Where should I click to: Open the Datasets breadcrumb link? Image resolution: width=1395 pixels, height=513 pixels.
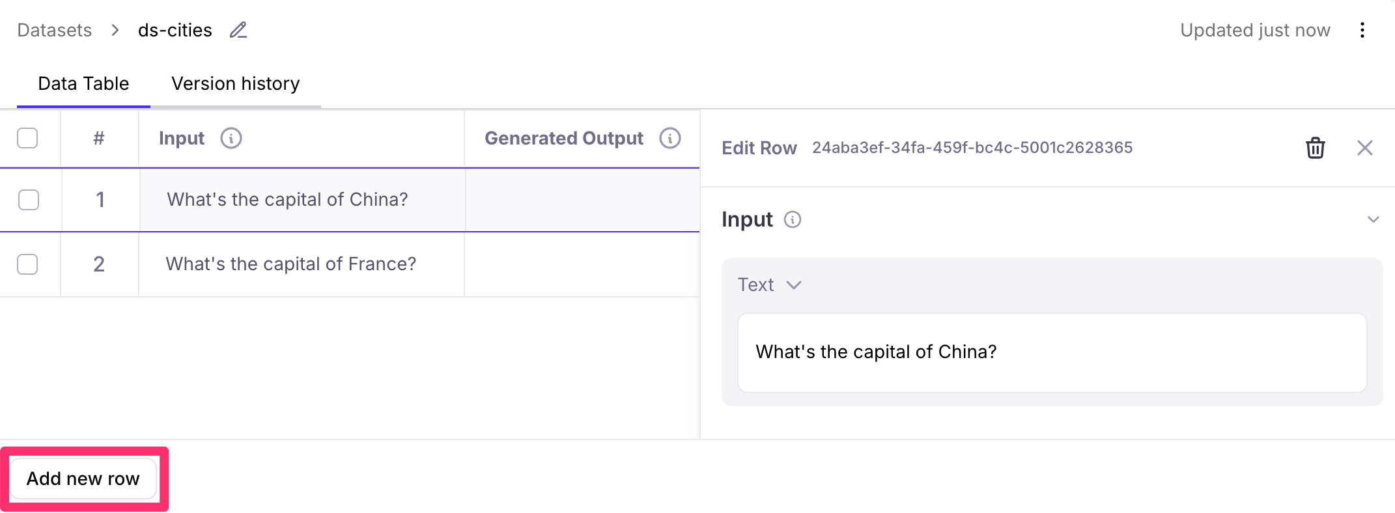[55, 30]
